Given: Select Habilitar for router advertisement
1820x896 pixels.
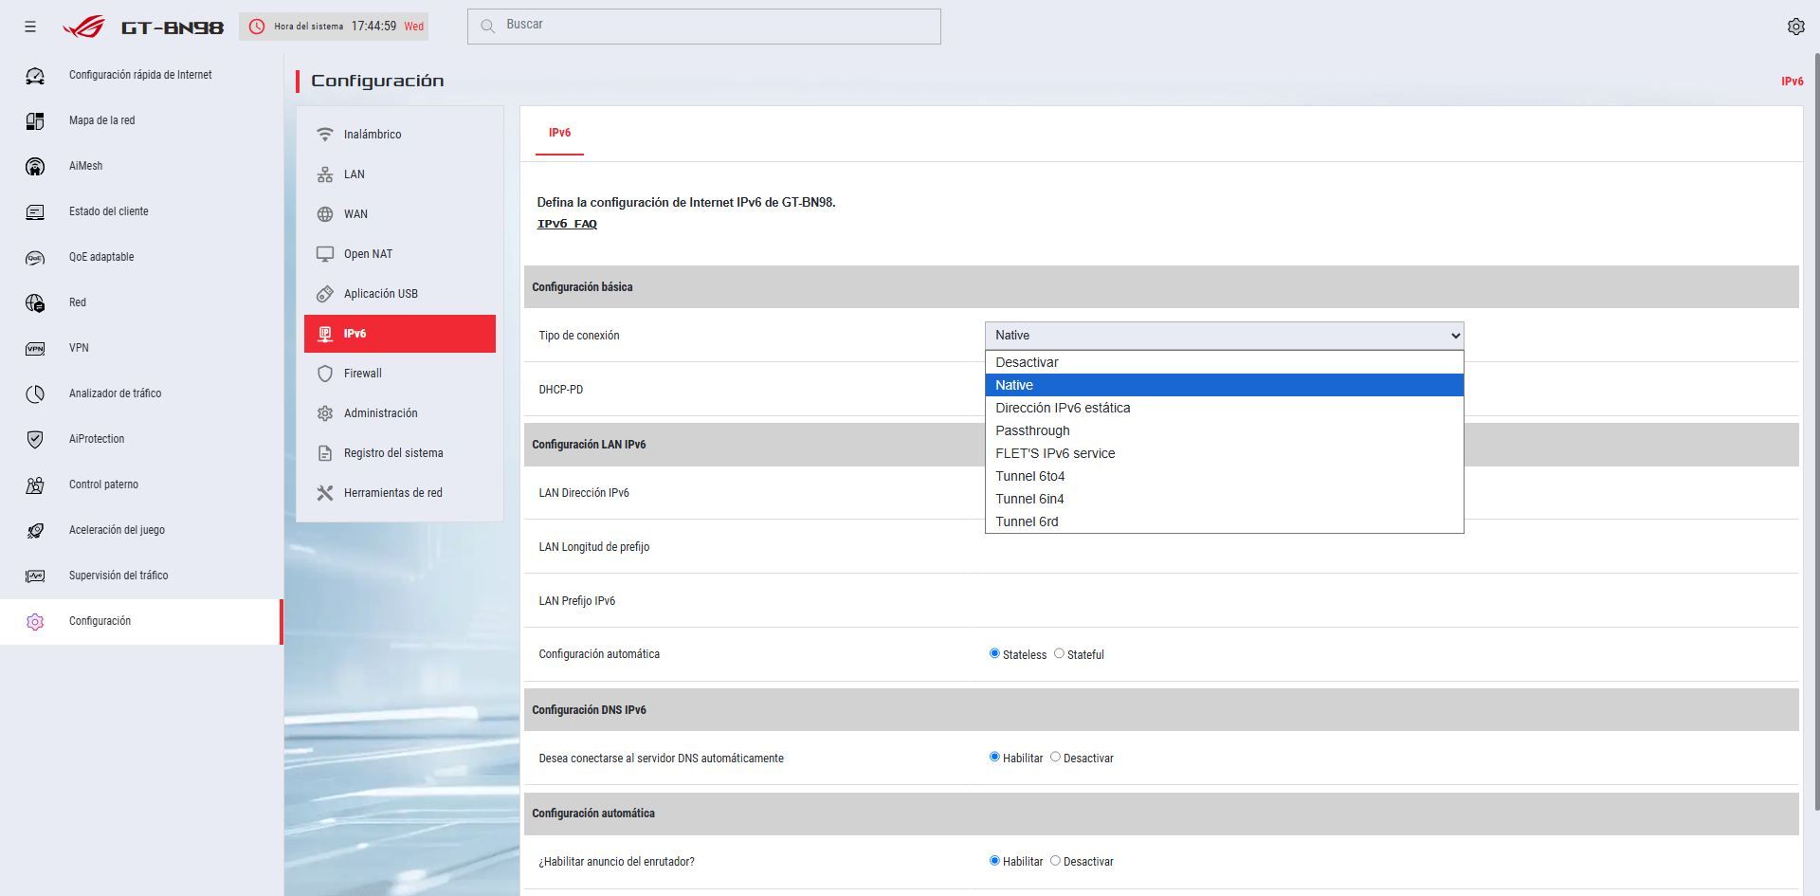Looking at the screenshot, I should click(994, 860).
